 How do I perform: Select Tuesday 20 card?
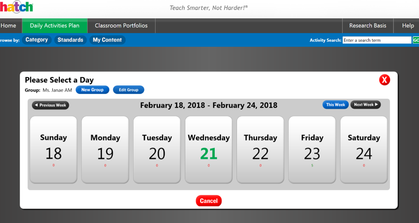(x=157, y=150)
